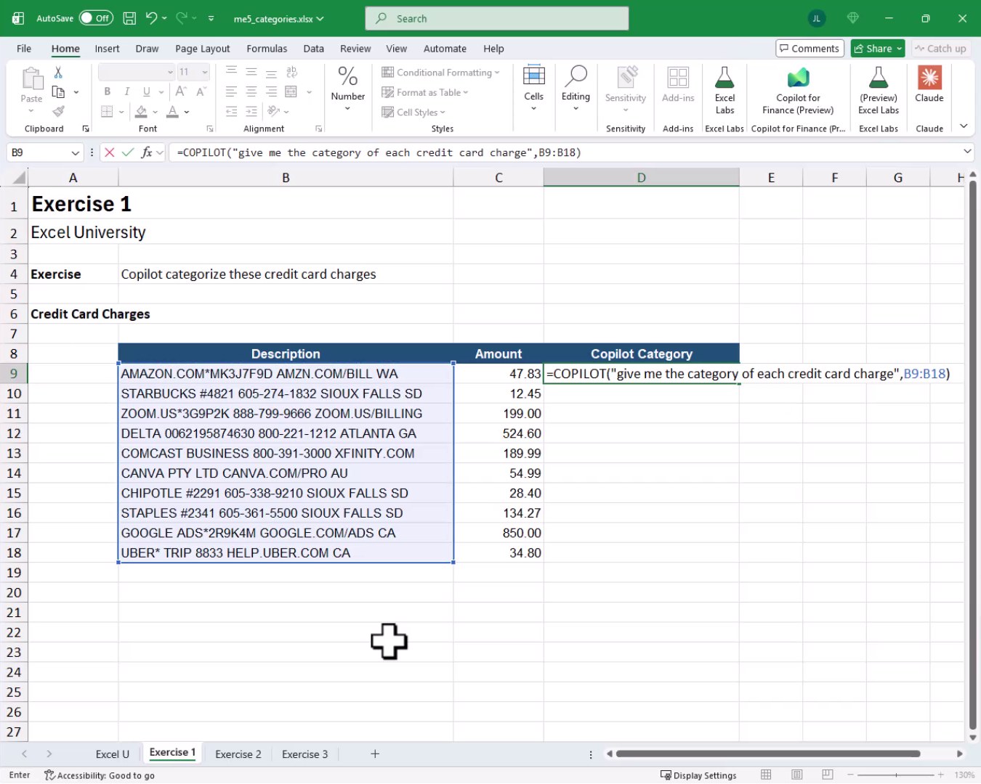Toggle Underline formatting
The width and height of the screenshot is (981, 784).
click(x=147, y=91)
